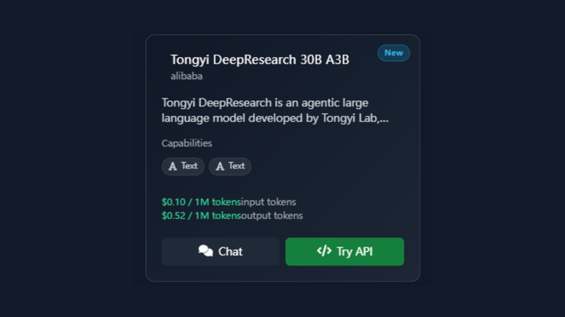Image resolution: width=565 pixels, height=317 pixels.
Task: Expand the truncated description ellipsis
Action: pos(384,119)
